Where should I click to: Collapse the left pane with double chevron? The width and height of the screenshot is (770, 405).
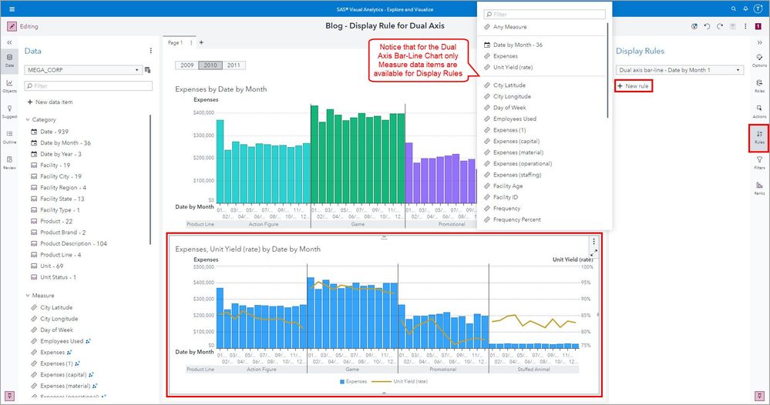pos(9,42)
